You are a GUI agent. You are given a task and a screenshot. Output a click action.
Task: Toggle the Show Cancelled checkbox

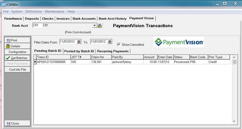119,45
